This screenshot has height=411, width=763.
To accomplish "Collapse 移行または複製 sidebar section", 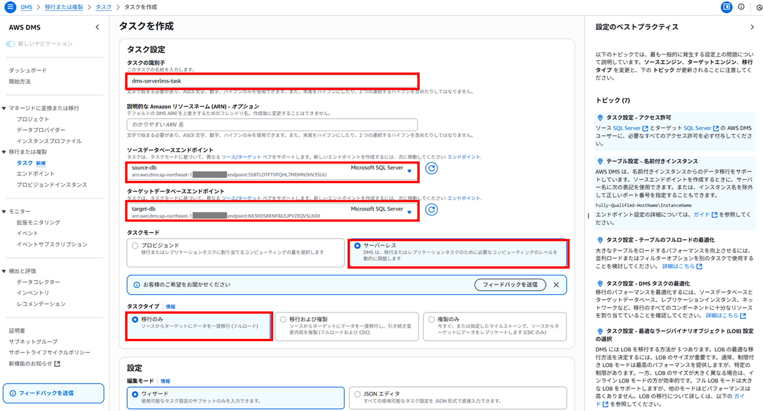I will coord(5,152).
